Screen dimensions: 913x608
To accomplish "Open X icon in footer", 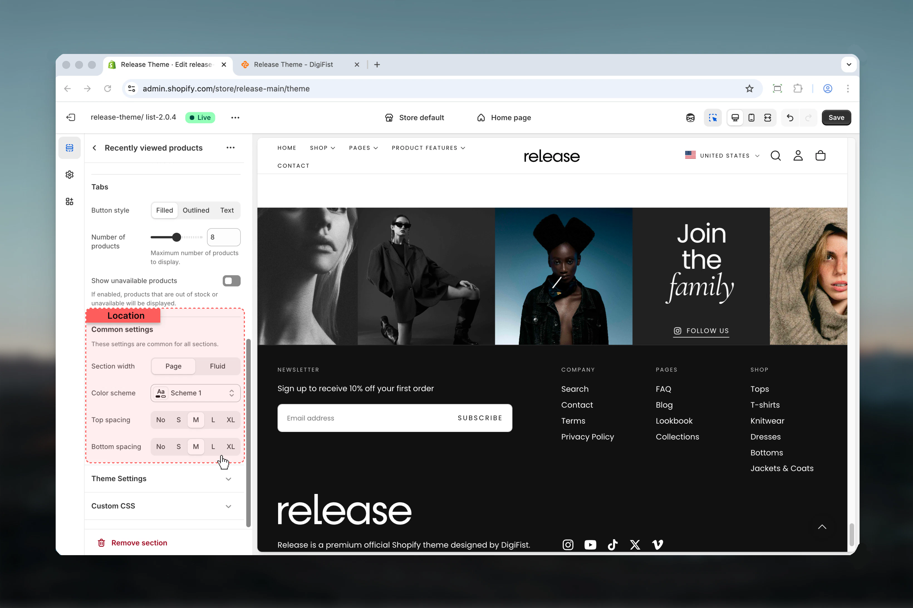I will pyautogui.click(x=635, y=545).
